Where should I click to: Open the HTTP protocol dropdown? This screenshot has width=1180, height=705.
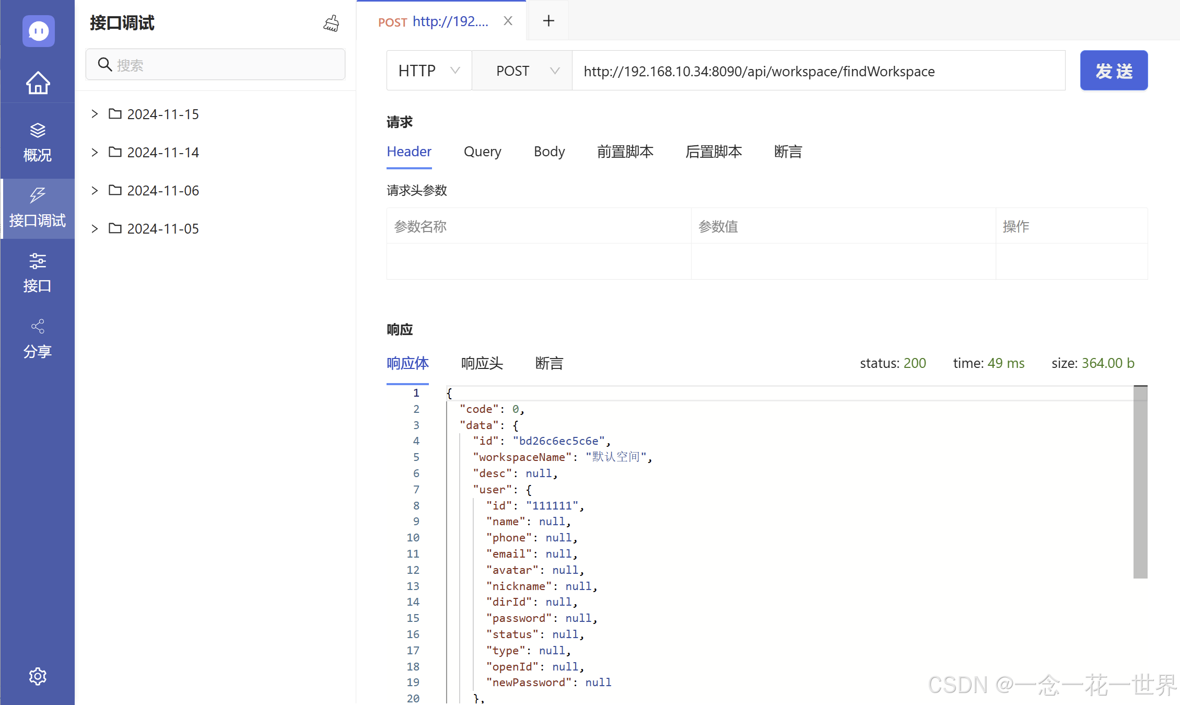click(x=429, y=71)
